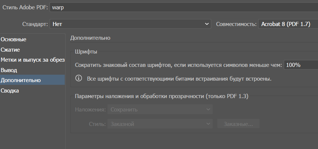This screenshot has height=149, width=318.
Task: Show the Сводка section
Action: tap(10, 90)
